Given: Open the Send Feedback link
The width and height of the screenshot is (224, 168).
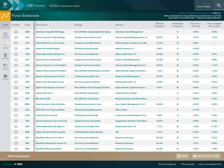Looking at the screenshot, I should tap(167, 164).
